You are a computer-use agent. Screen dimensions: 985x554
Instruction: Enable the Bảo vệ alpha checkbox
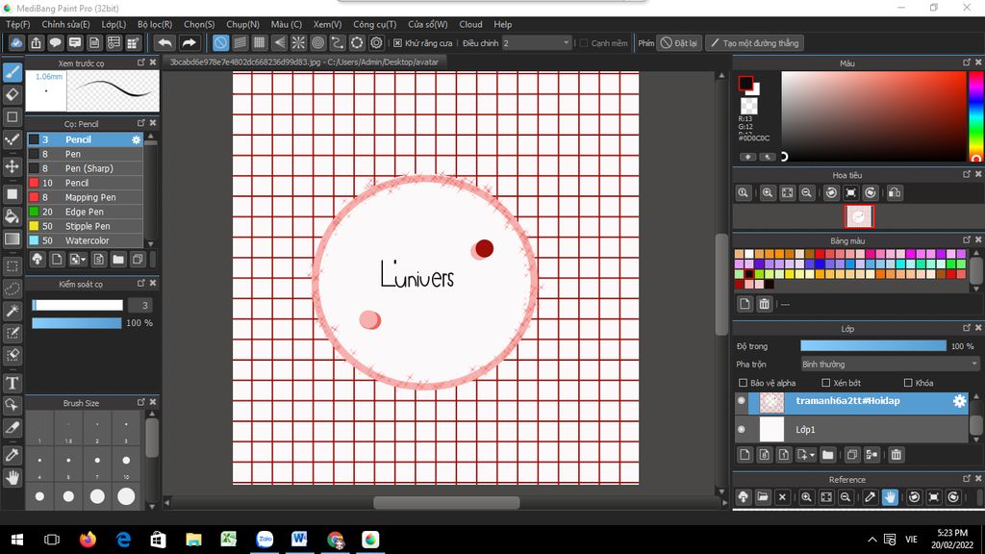[x=744, y=383]
